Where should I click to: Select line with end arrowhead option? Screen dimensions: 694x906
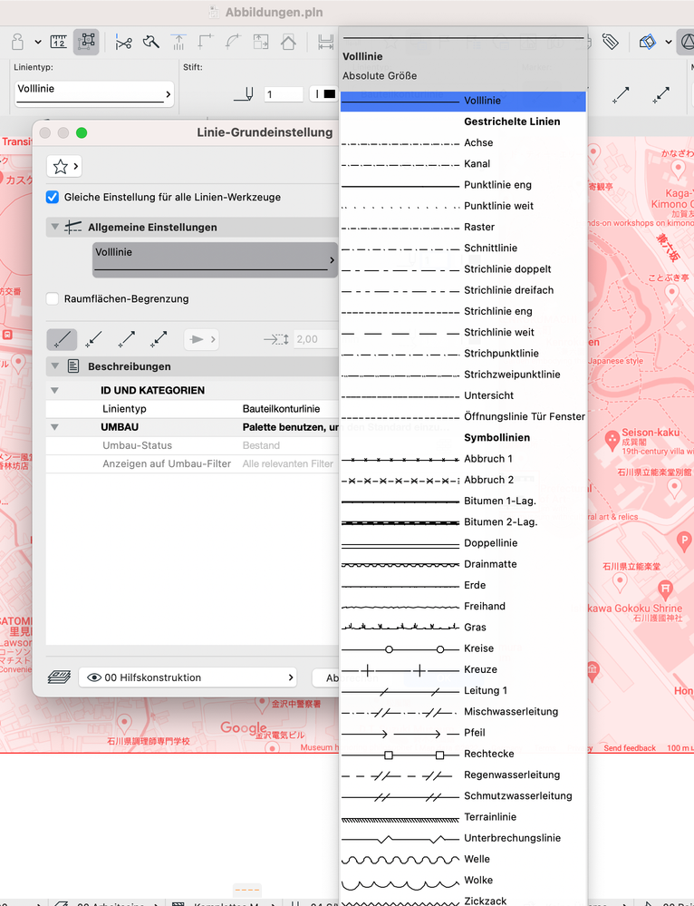(126, 339)
